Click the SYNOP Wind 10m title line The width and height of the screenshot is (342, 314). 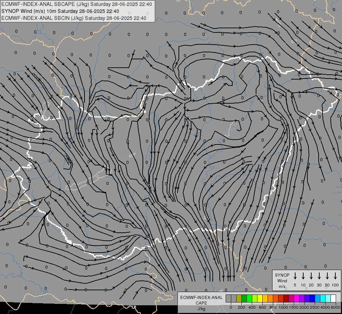[60, 11]
